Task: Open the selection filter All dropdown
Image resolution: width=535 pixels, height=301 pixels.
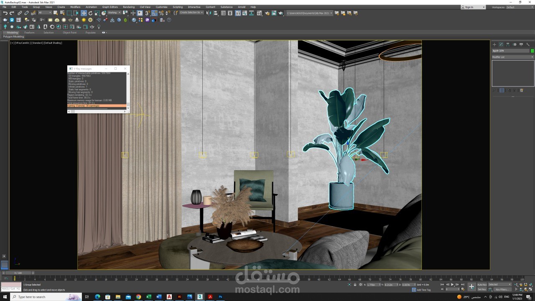Action: click(45, 13)
